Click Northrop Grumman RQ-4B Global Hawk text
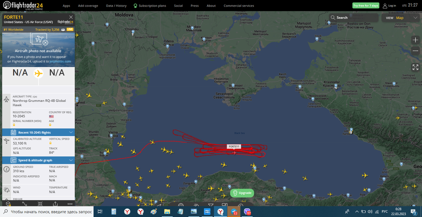The image size is (422, 217). coord(39,103)
